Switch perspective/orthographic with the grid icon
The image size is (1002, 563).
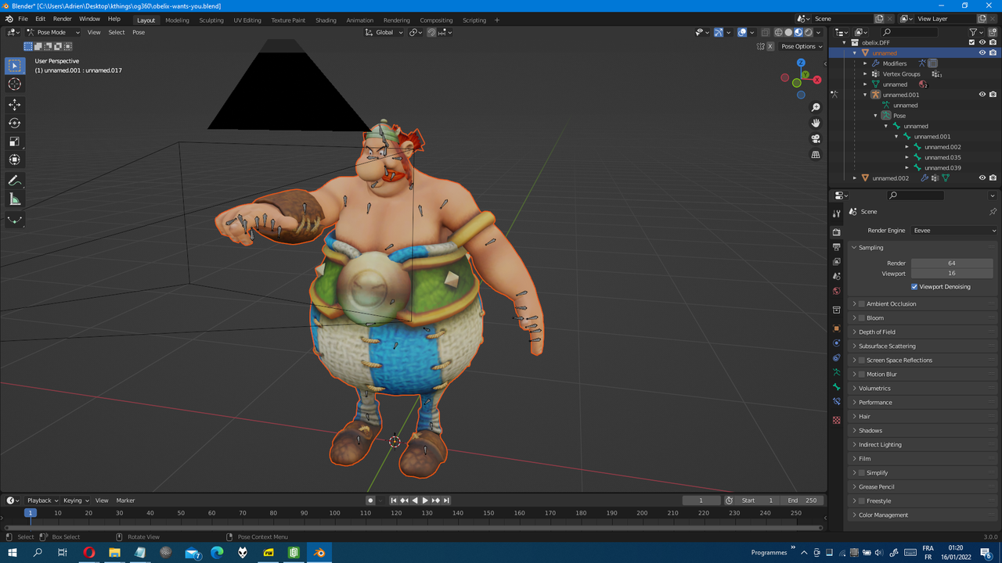(816, 155)
